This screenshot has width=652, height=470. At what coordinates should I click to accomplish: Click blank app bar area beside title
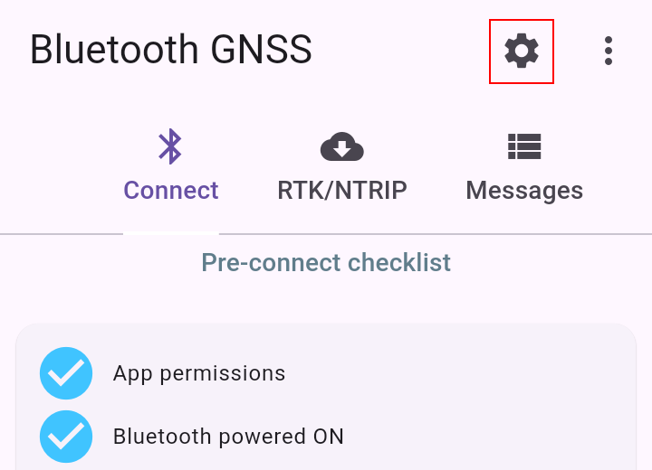click(x=399, y=52)
